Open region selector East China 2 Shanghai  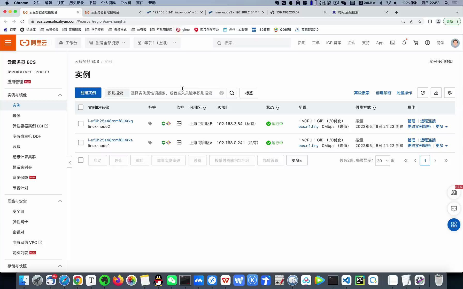tap(157, 43)
